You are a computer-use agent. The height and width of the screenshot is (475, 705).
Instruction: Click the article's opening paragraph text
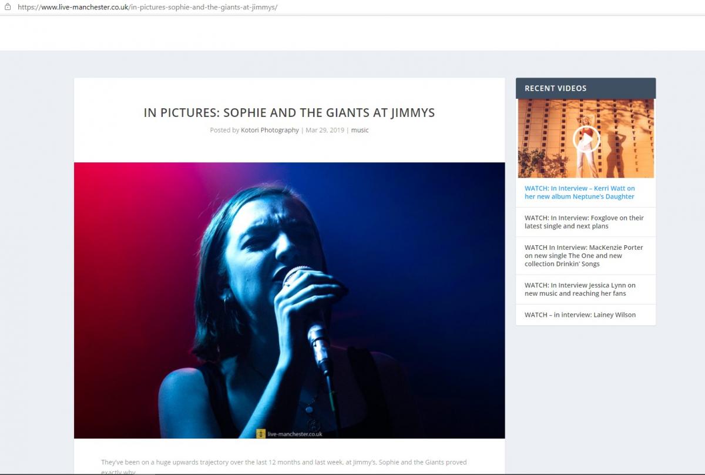click(283, 463)
